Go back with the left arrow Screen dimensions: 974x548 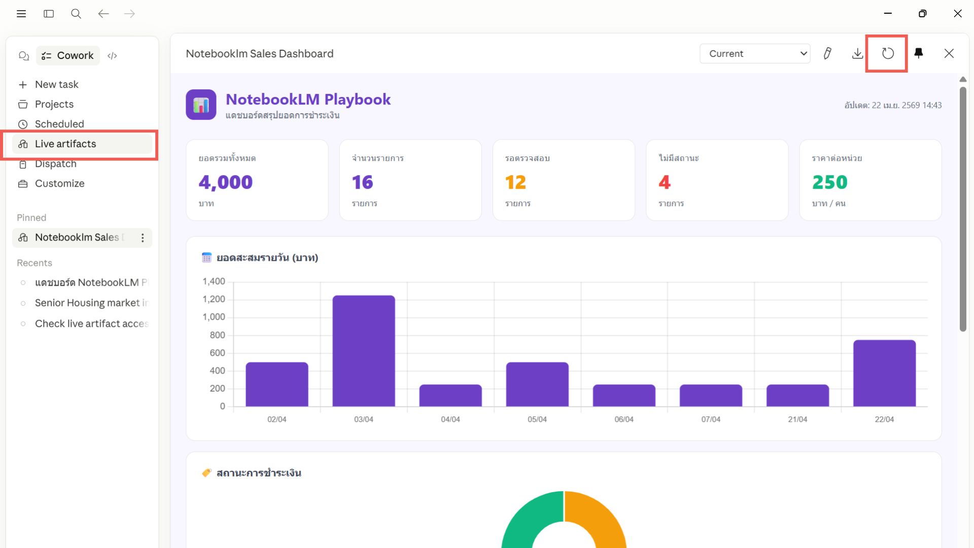[103, 14]
